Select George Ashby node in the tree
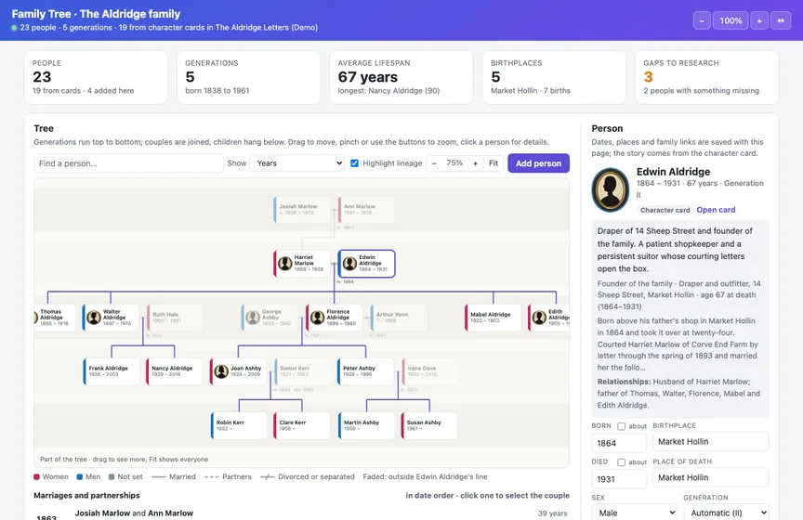Viewport: 803px width, 520px height. (270, 318)
